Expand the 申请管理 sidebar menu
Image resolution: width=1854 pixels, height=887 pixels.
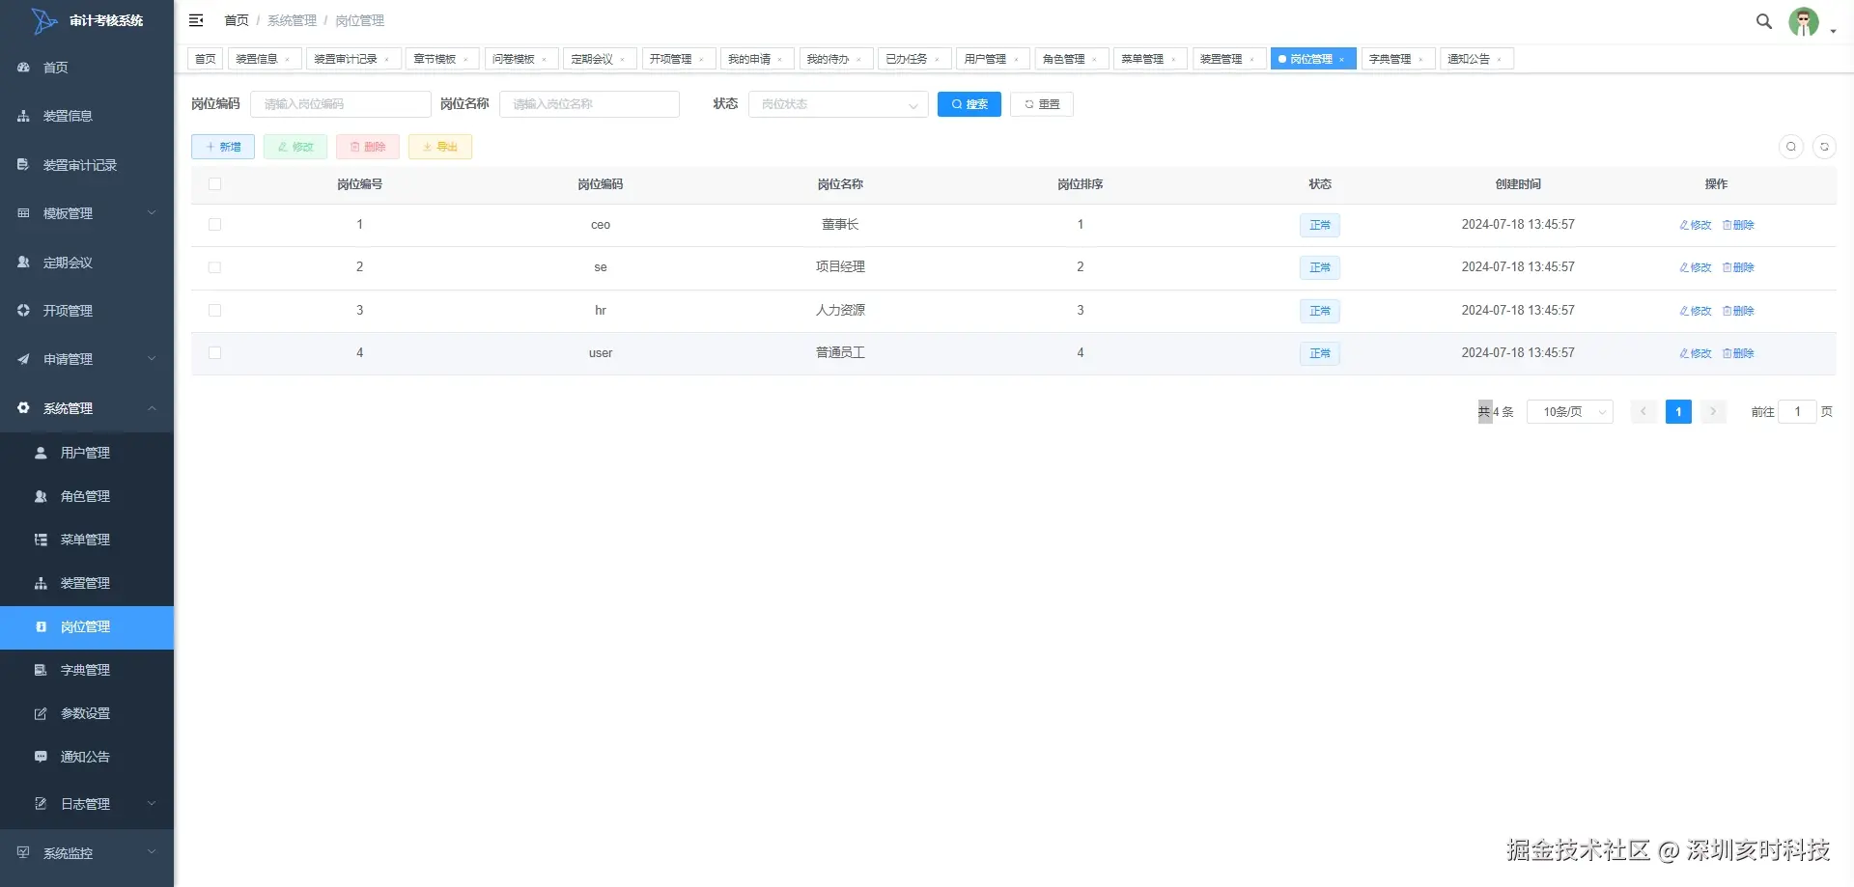87,359
